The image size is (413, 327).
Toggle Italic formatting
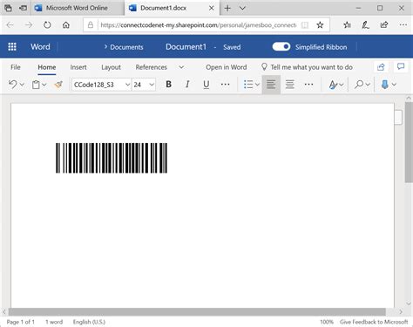click(187, 85)
